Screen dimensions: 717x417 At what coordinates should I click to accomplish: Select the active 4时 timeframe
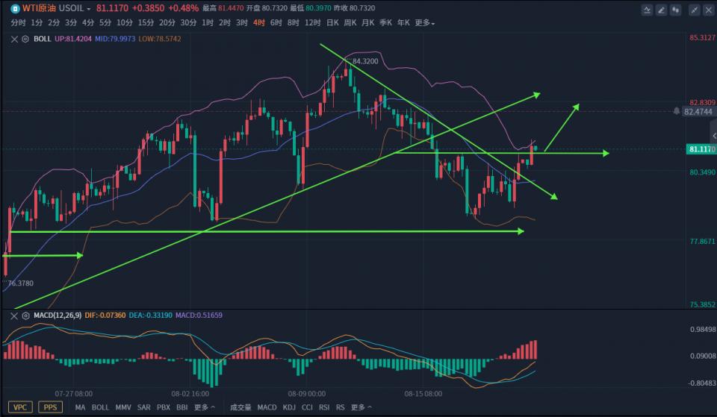(259, 23)
